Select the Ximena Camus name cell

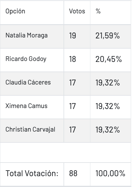click(x=32, y=107)
